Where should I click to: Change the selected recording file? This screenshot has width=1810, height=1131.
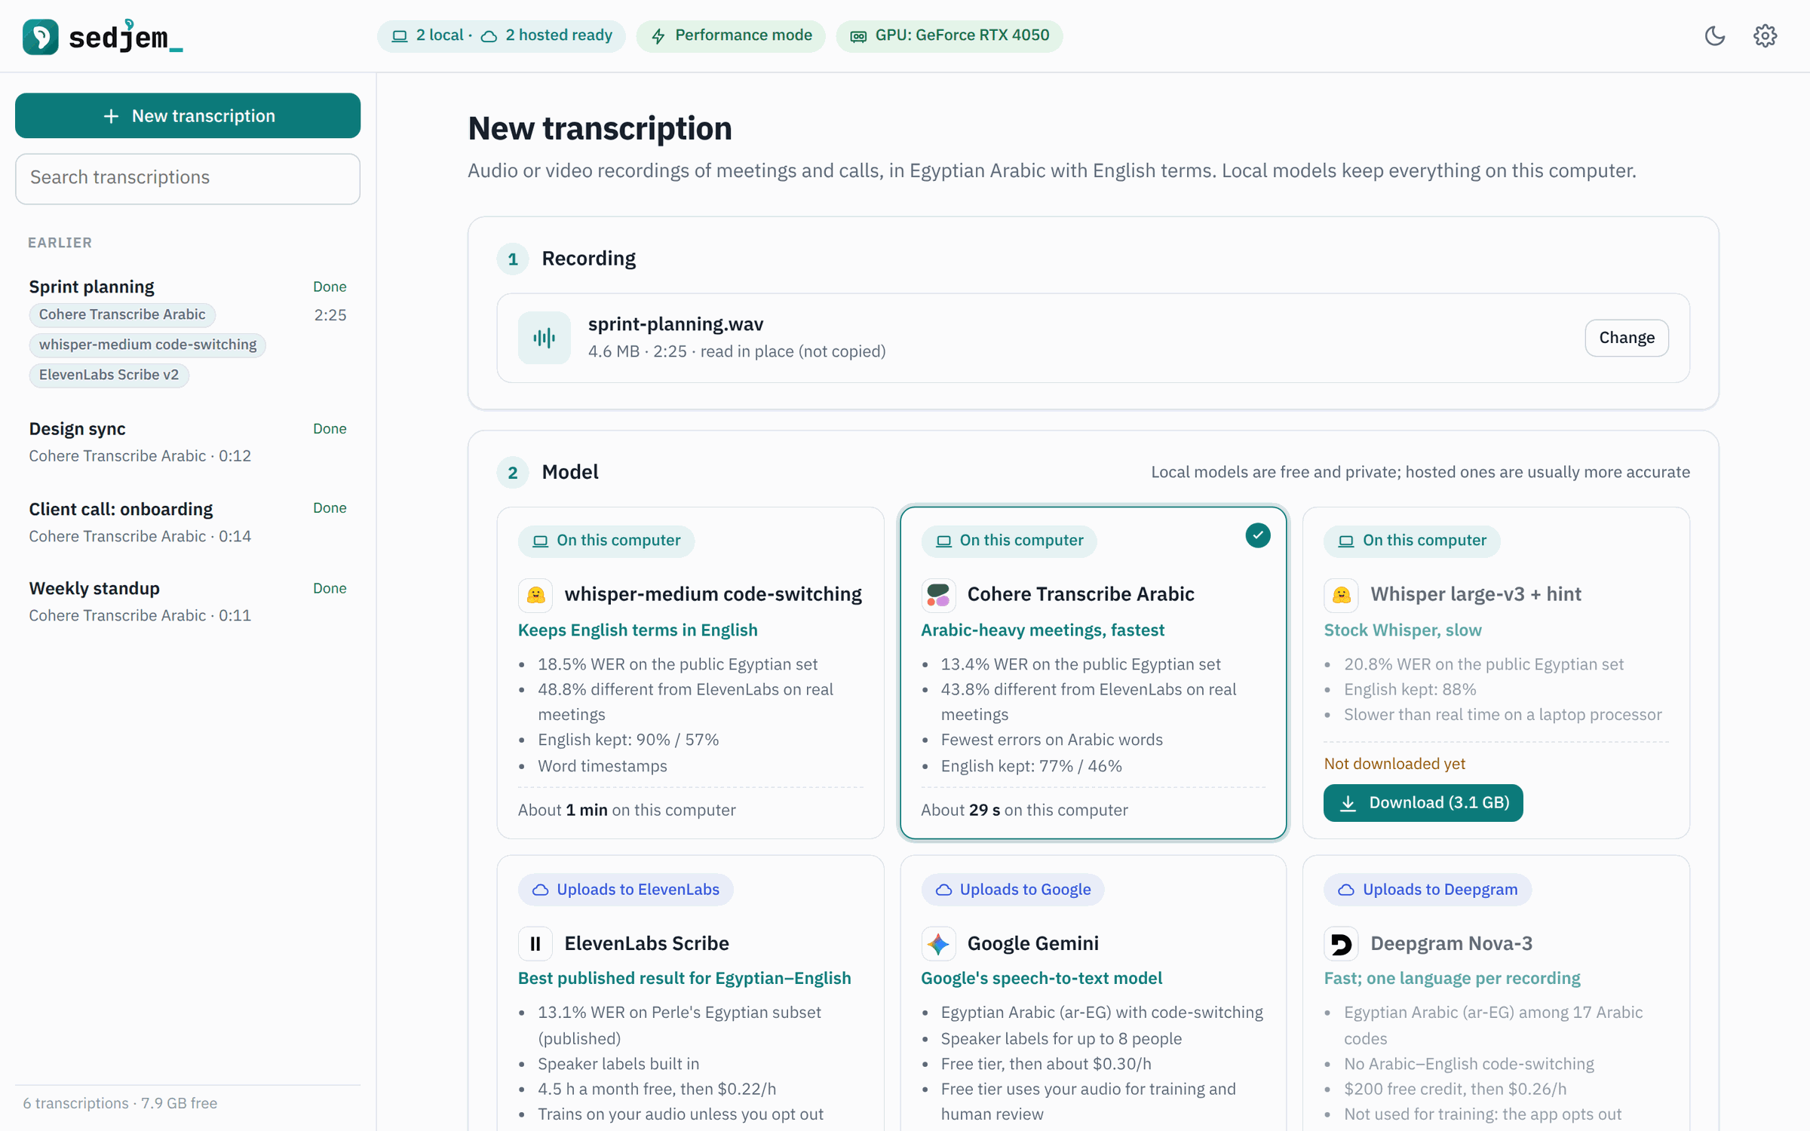point(1626,338)
